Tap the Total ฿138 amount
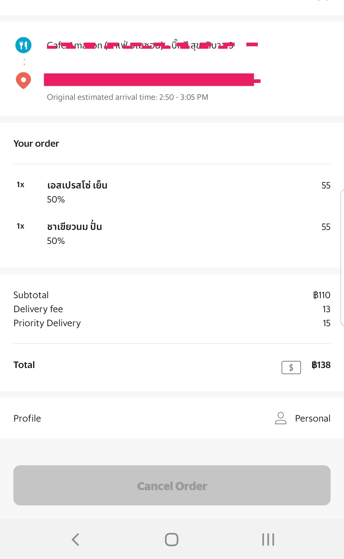The width and height of the screenshot is (344, 559). [x=321, y=365]
